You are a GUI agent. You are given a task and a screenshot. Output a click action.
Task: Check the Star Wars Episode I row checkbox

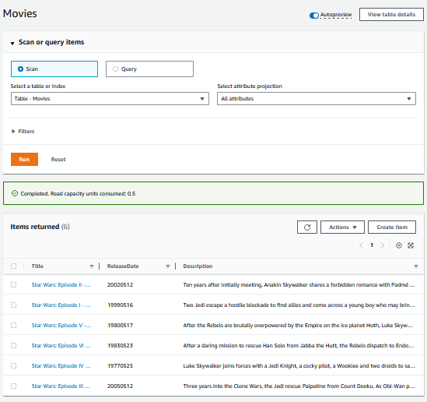(14, 305)
